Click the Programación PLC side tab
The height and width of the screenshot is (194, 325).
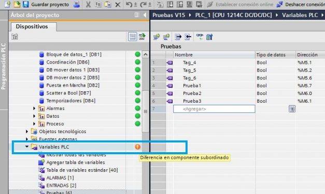[3, 66]
